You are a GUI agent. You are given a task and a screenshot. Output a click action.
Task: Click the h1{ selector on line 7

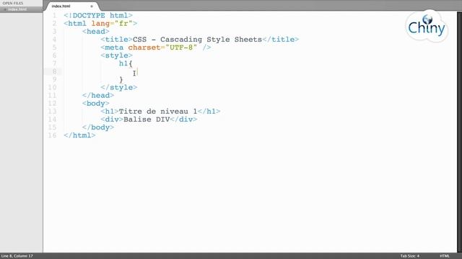pyautogui.click(x=126, y=63)
